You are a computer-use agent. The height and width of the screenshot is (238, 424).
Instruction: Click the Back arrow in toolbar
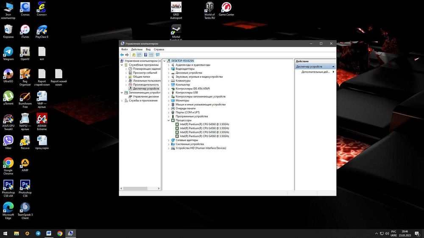[x=122, y=55]
